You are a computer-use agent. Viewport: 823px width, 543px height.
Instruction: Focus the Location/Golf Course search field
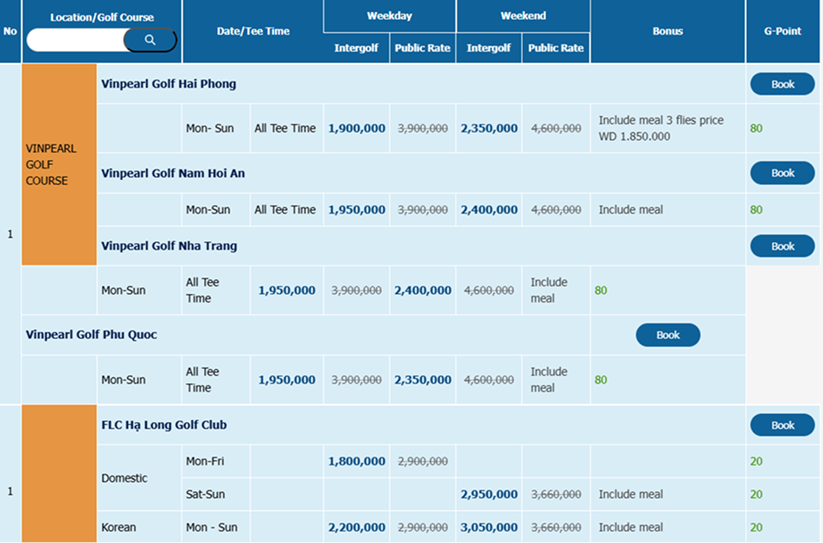pos(76,40)
